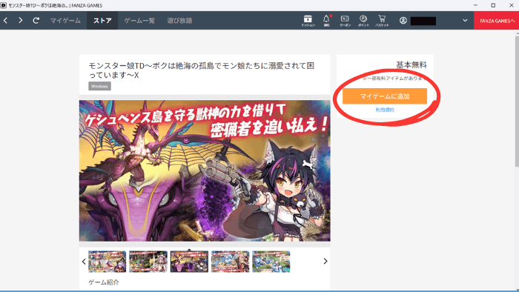Show previous screenshot thumbnails with left chevron

pos(84,262)
